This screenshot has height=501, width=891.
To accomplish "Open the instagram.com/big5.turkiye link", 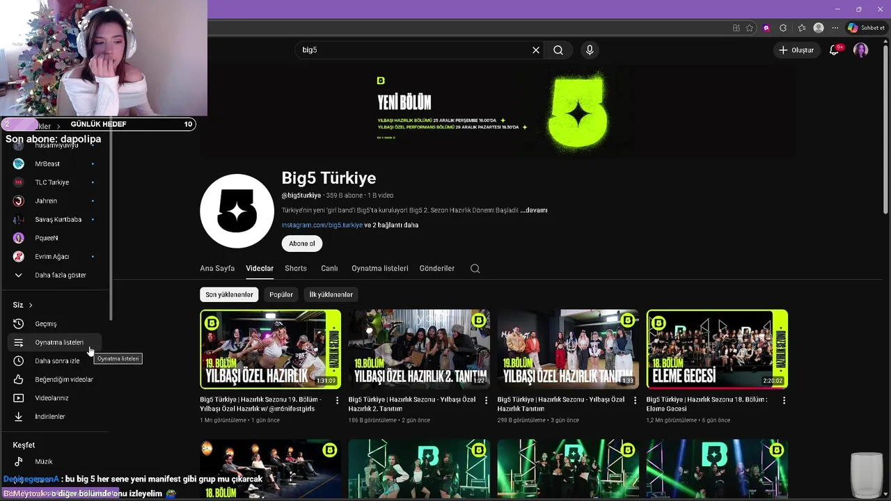I will pyautogui.click(x=322, y=225).
